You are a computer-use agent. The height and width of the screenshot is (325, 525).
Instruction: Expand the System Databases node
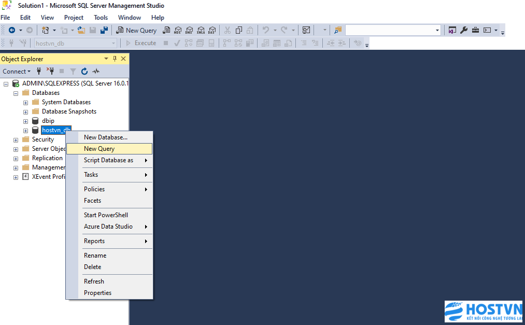coord(25,103)
